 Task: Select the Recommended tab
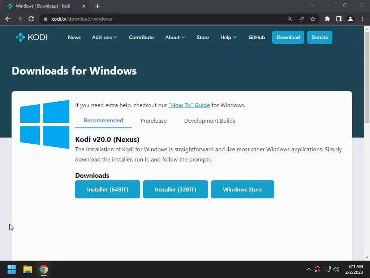click(x=103, y=121)
